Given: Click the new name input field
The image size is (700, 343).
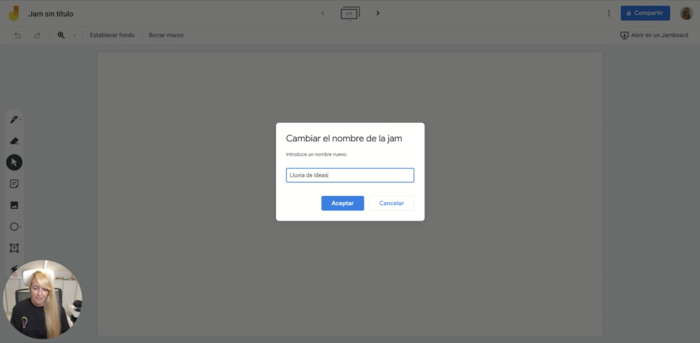Looking at the screenshot, I should click(350, 175).
